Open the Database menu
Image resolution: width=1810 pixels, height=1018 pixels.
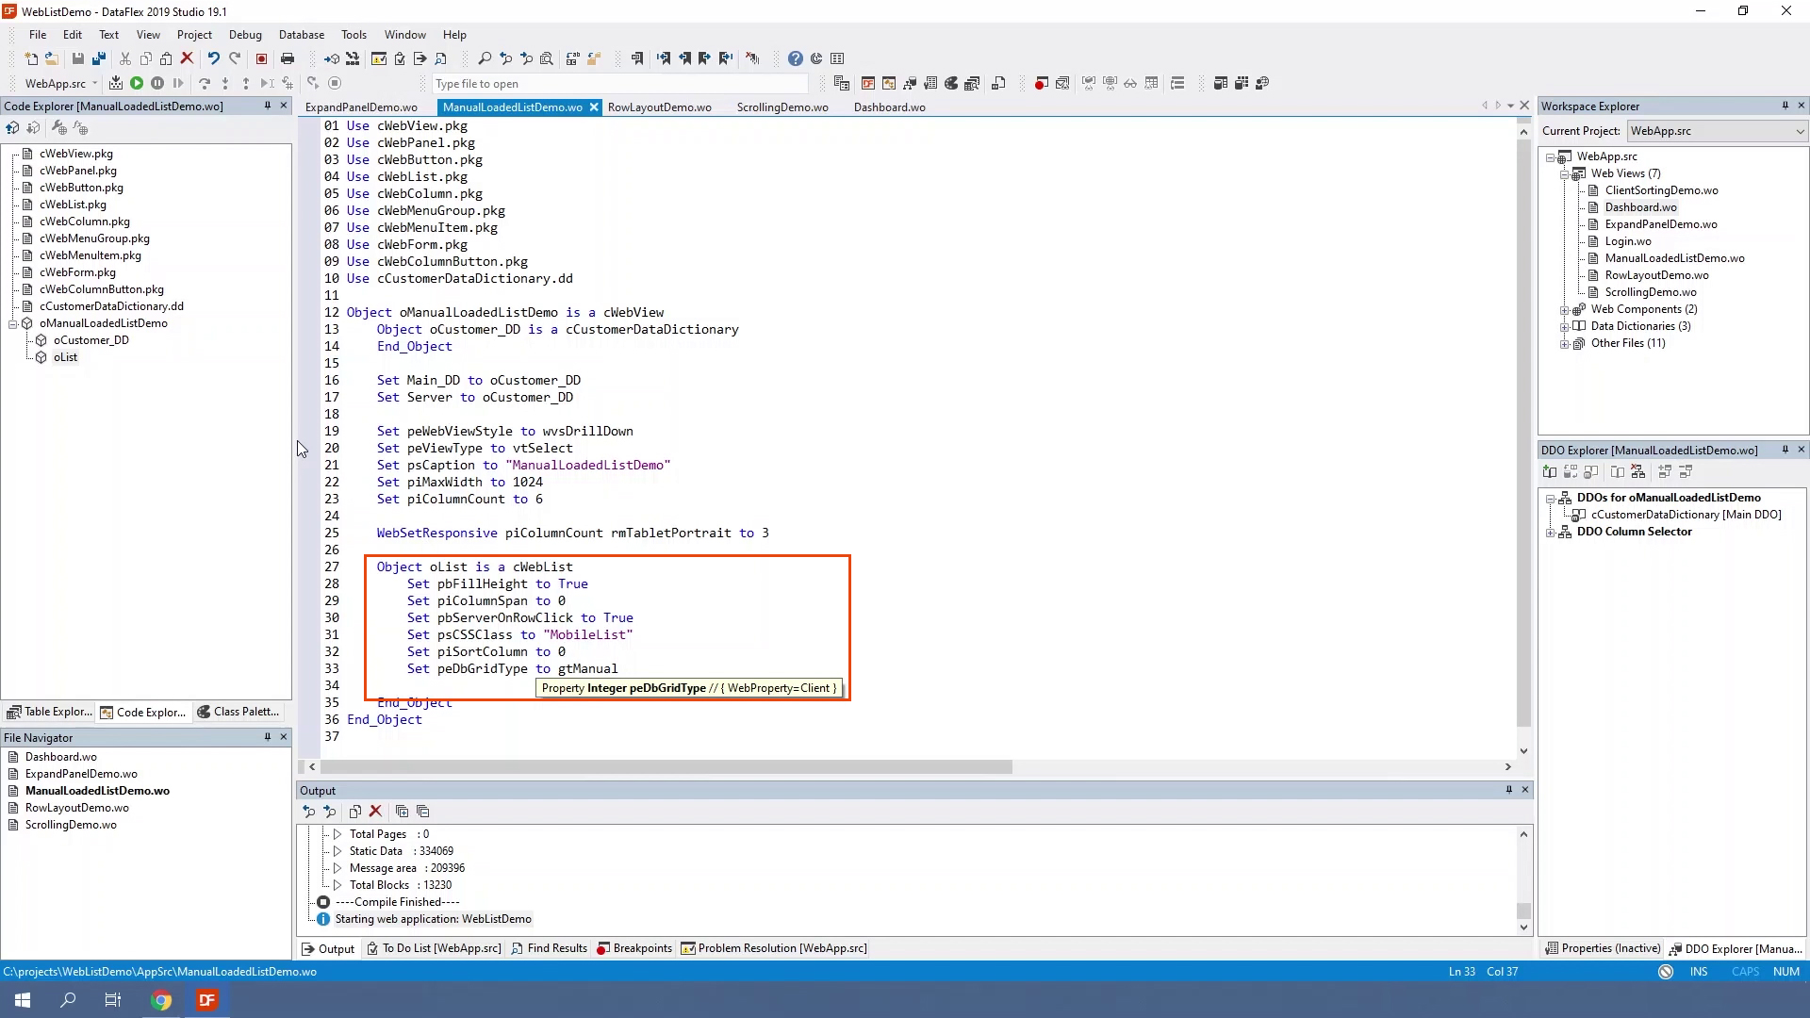pos(301,35)
